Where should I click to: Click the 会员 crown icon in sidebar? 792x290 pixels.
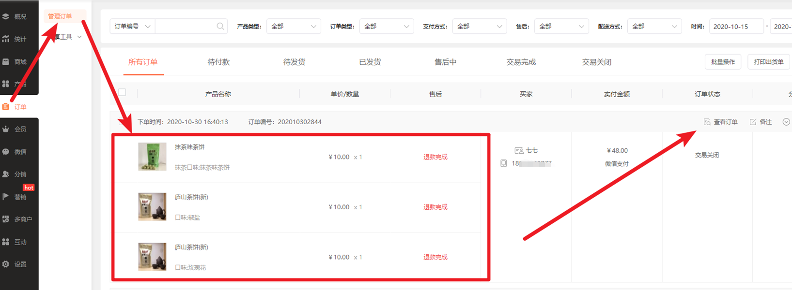point(6,129)
